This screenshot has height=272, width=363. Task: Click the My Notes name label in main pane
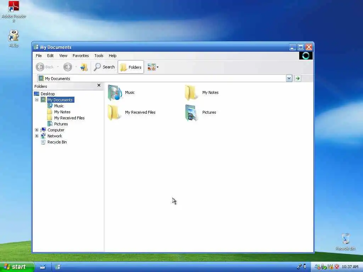coord(211,92)
